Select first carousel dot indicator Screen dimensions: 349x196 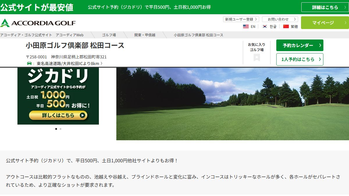pyautogui.click(x=56, y=129)
